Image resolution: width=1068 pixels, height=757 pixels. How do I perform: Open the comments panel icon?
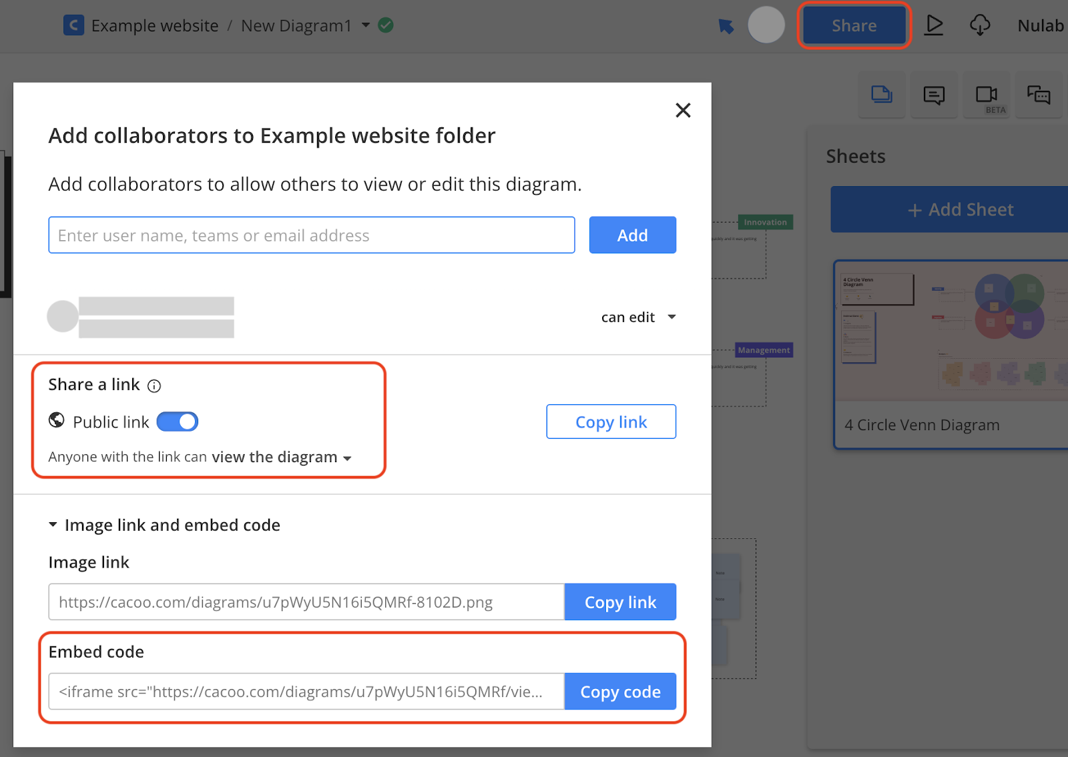[x=934, y=95]
